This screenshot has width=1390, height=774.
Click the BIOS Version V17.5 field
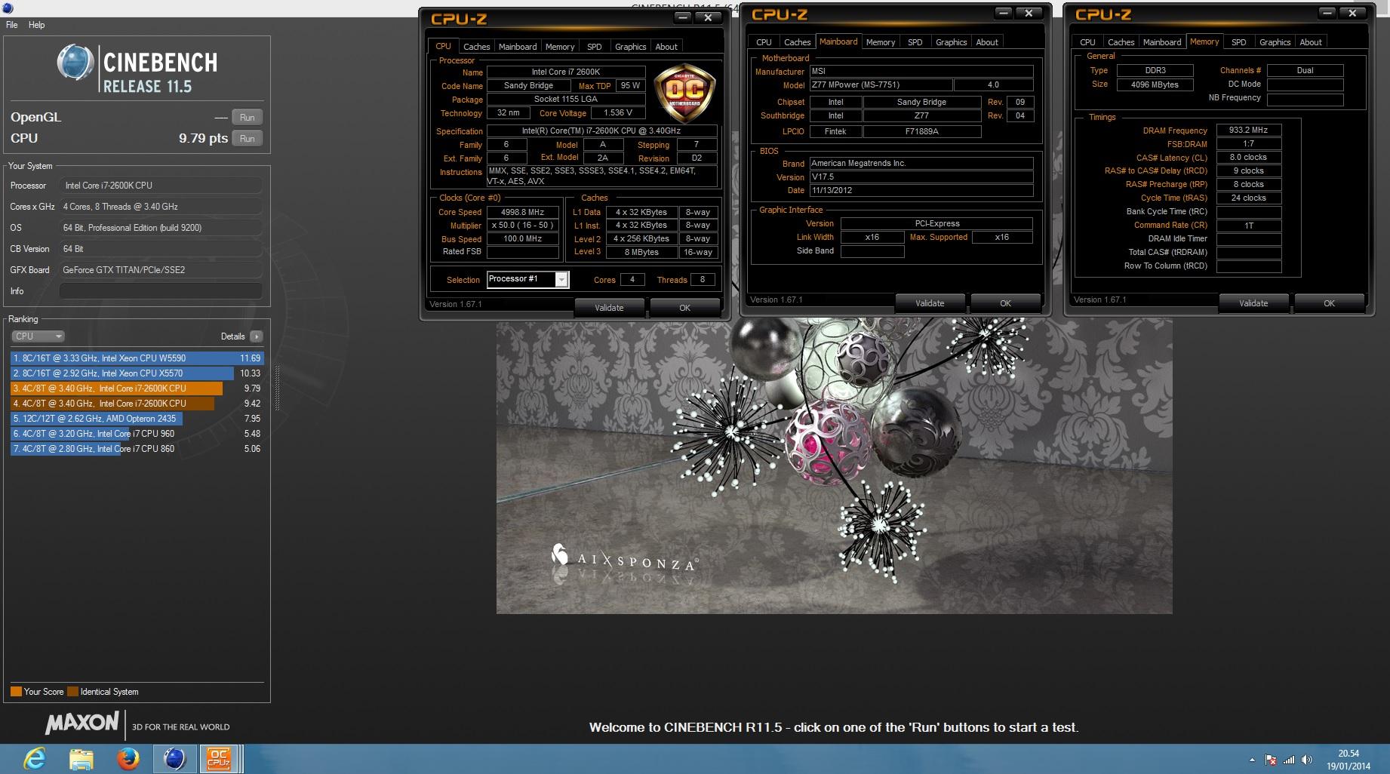921,177
